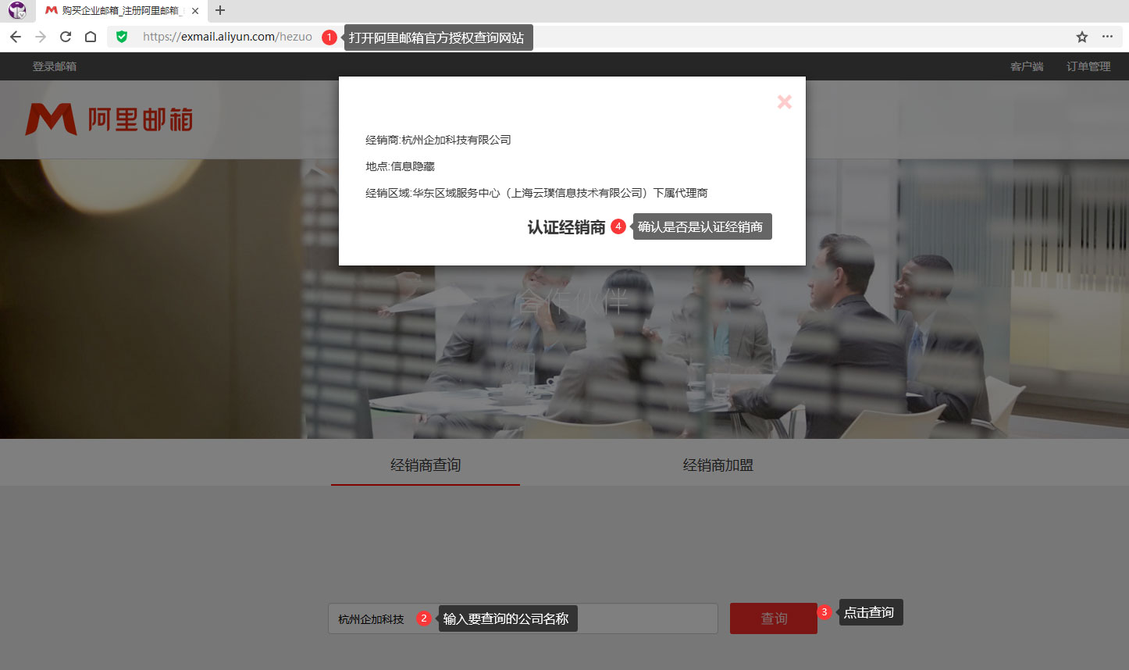Close the dealer info popup with X

785,102
